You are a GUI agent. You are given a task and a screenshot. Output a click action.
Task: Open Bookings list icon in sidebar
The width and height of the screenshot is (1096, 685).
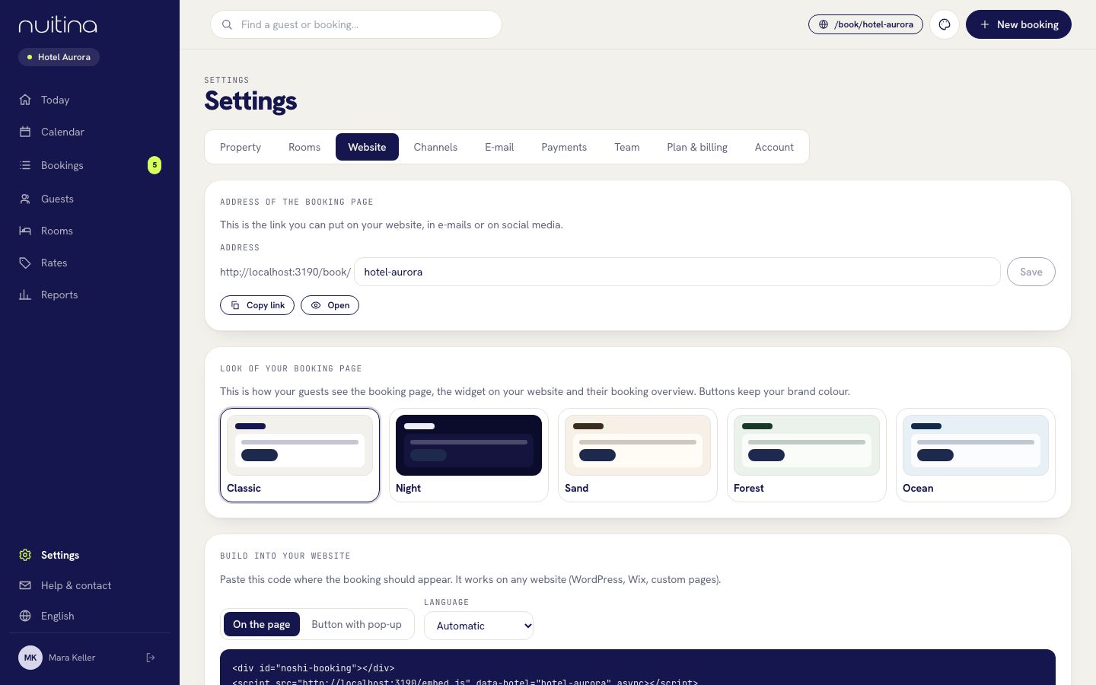coord(25,165)
